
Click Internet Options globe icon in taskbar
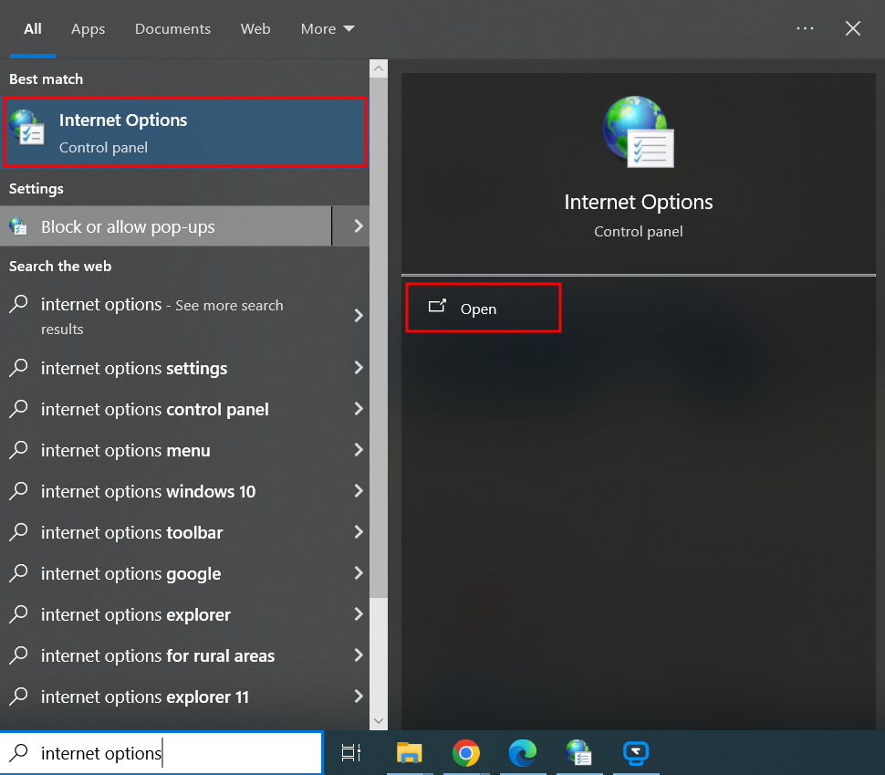578,753
